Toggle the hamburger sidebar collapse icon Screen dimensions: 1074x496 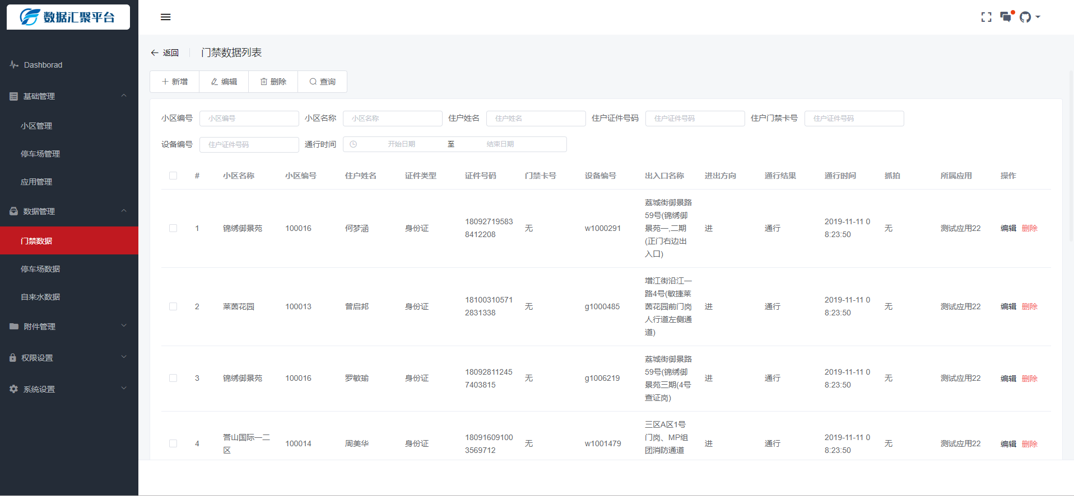coord(165,17)
